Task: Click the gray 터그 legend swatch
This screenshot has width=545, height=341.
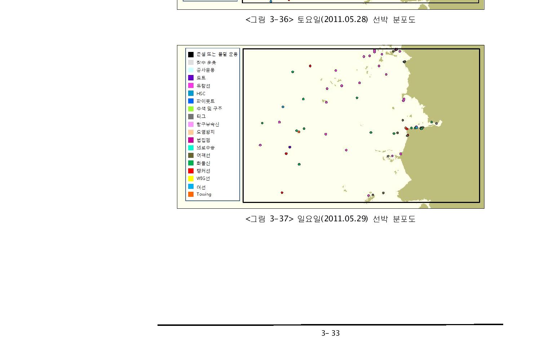Action: 191,116
